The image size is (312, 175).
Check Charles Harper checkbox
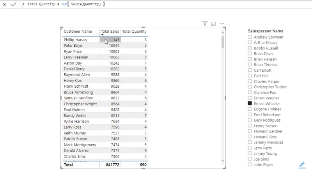pos(250,81)
